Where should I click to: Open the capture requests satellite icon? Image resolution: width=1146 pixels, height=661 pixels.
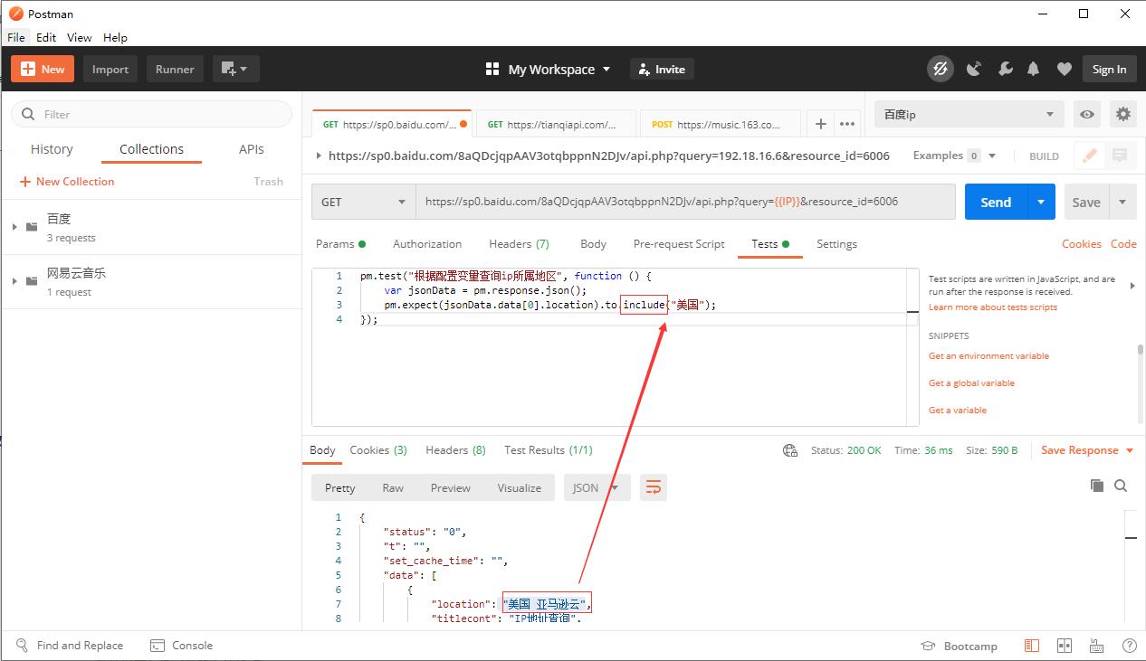974,69
